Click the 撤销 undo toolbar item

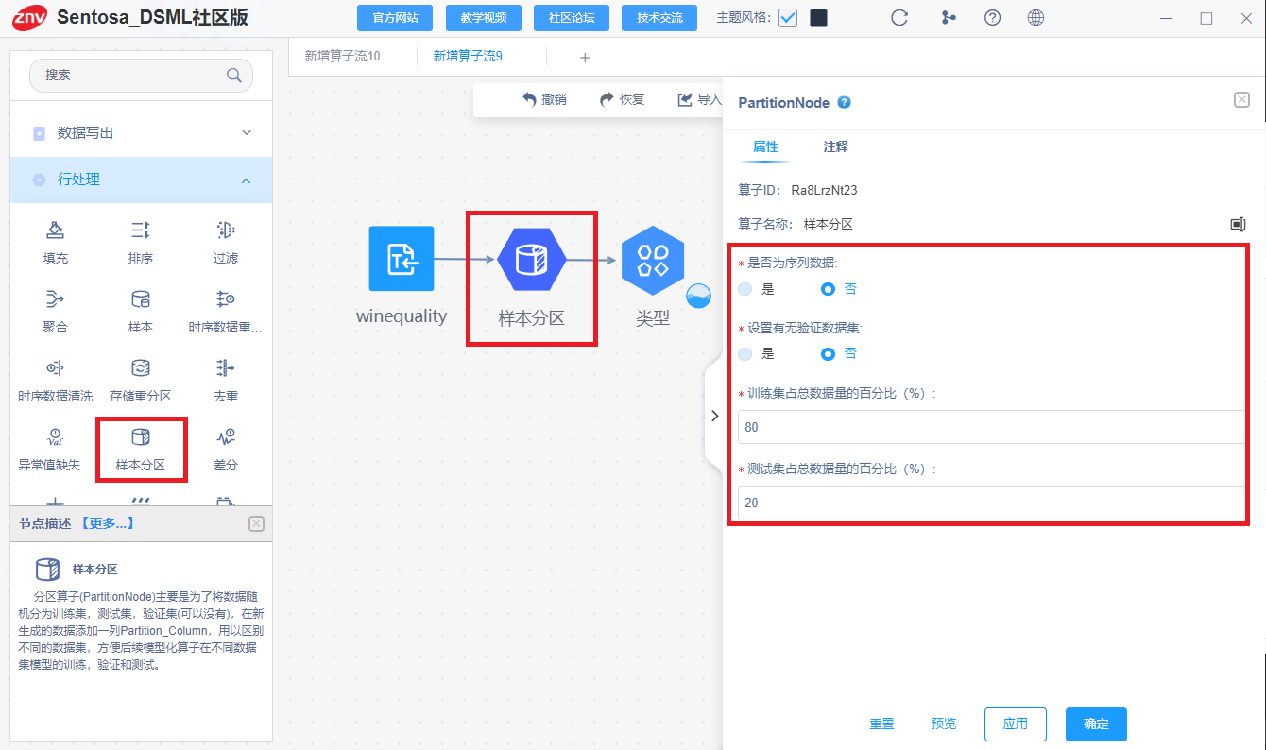click(x=544, y=99)
